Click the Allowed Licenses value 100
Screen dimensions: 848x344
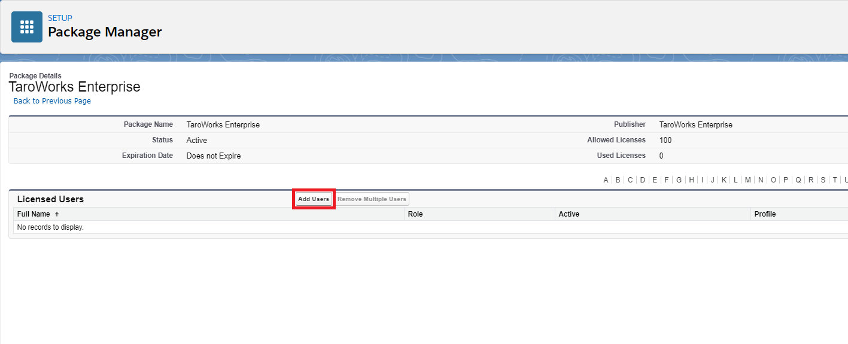(665, 141)
